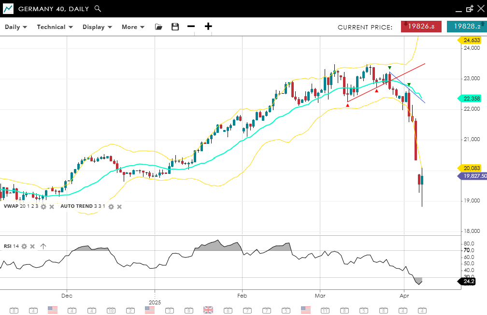Open the More menu
Screen dimensions: 487x315
[x=133, y=27]
